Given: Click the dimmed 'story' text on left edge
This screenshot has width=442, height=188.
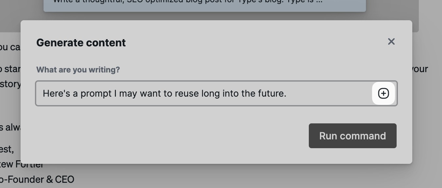Looking at the screenshot, I should click(x=10, y=84).
